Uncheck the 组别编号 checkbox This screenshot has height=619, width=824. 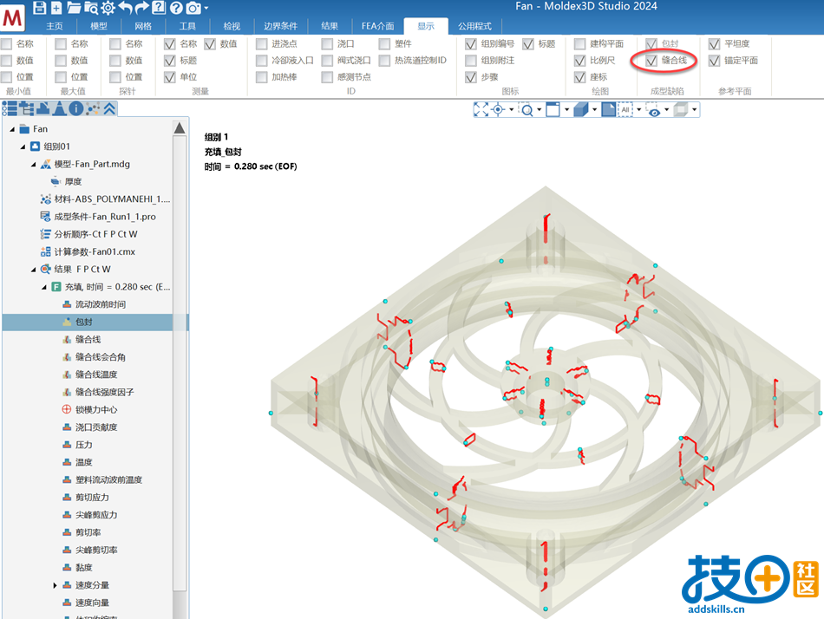tap(471, 43)
